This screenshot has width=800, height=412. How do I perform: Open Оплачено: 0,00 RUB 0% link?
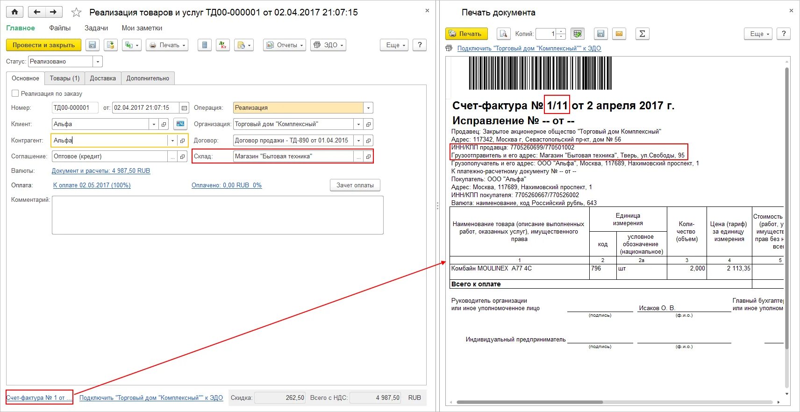(227, 185)
